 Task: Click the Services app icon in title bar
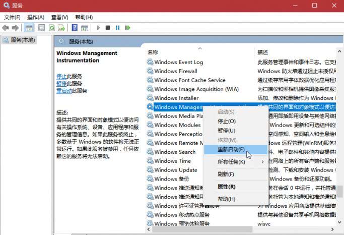tap(7, 5)
